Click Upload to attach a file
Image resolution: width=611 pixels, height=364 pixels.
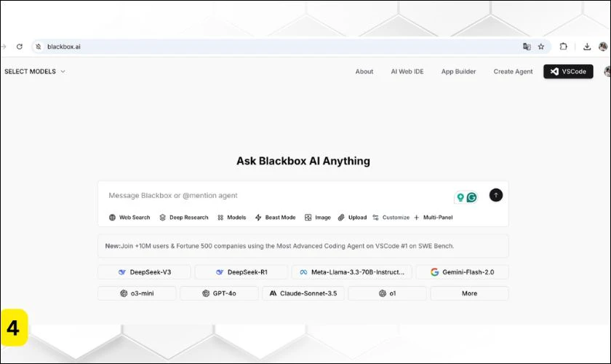point(352,217)
